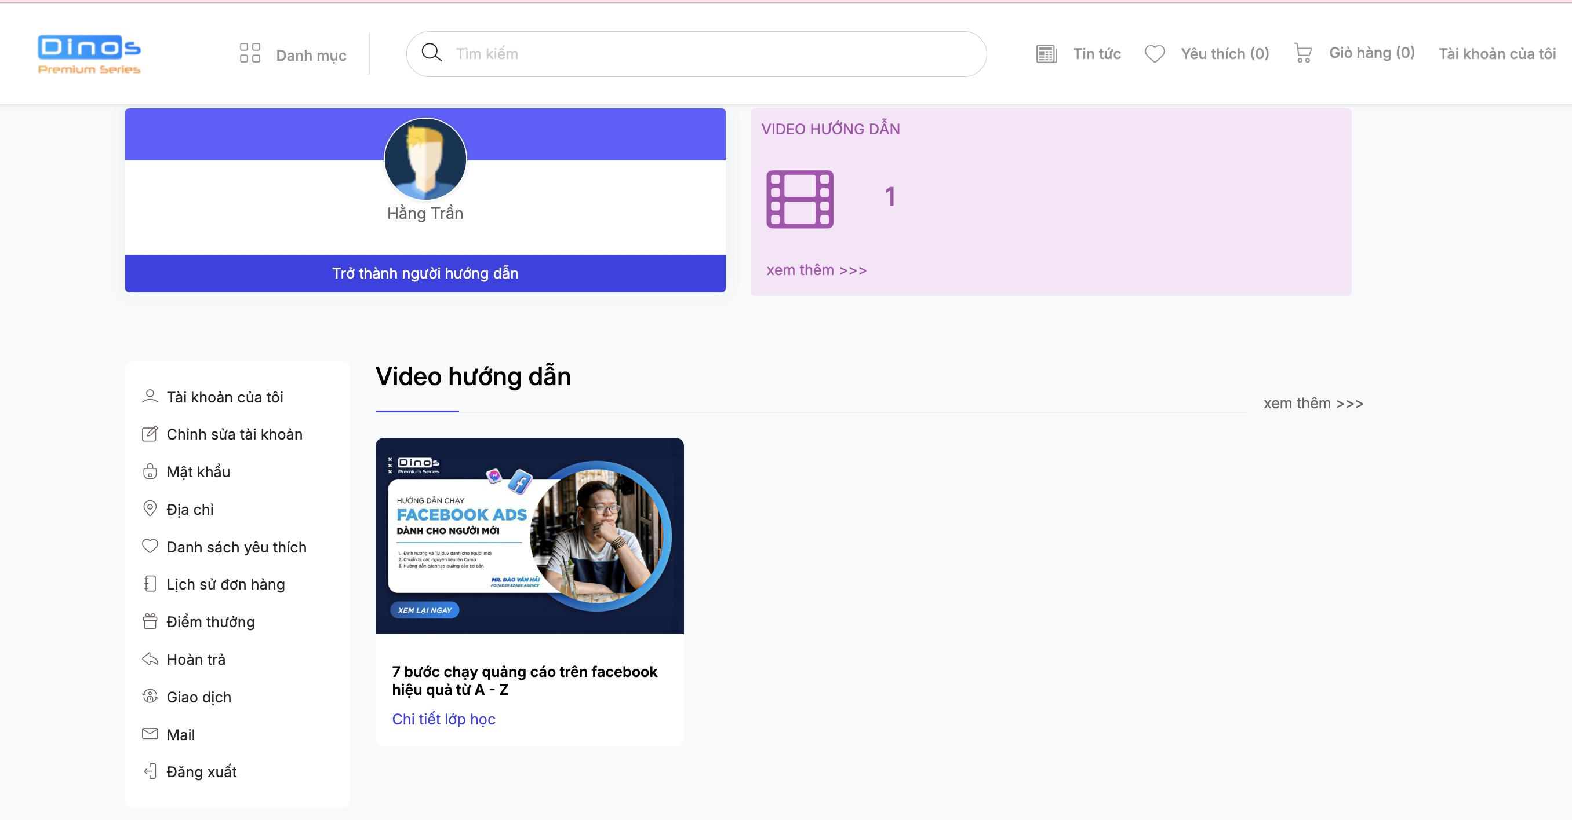Click the location/Địa chỉ pin icon
The image size is (1572, 820).
150,509
